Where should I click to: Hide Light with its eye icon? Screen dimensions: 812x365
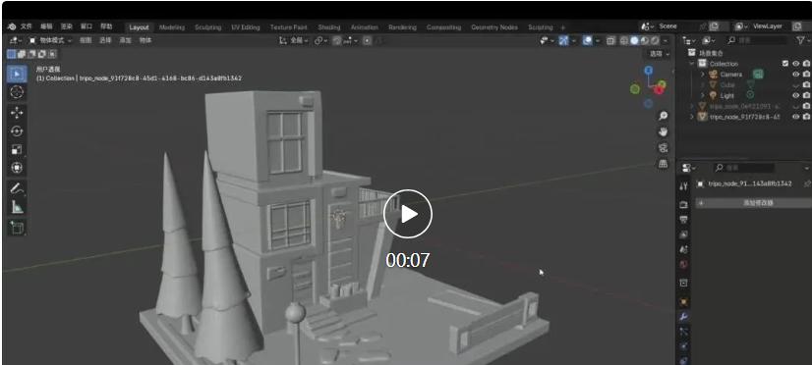796,95
